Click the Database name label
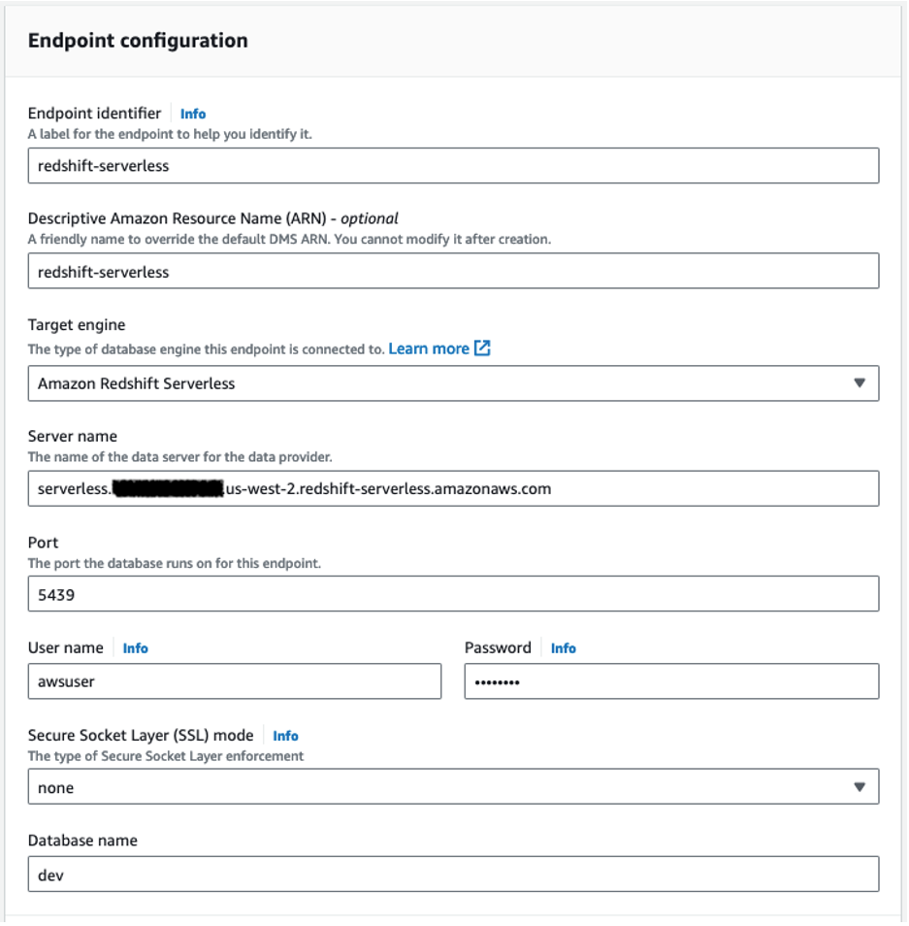Image resolution: width=909 pixels, height=926 pixels. pyautogui.click(x=82, y=841)
